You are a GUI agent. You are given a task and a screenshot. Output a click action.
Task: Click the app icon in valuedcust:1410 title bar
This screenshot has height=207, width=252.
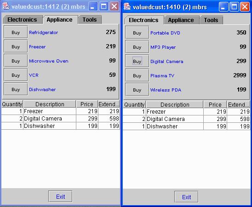click(127, 6)
